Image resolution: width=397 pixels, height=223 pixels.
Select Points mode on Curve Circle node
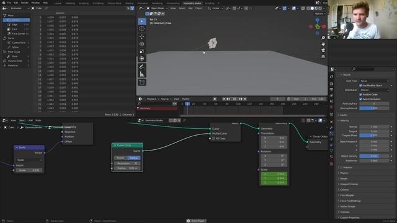point(121,158)
